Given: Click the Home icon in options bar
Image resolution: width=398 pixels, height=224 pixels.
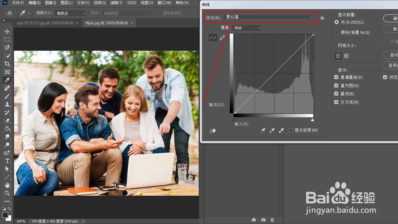Looking at the screenshot, I should (10, 13).
